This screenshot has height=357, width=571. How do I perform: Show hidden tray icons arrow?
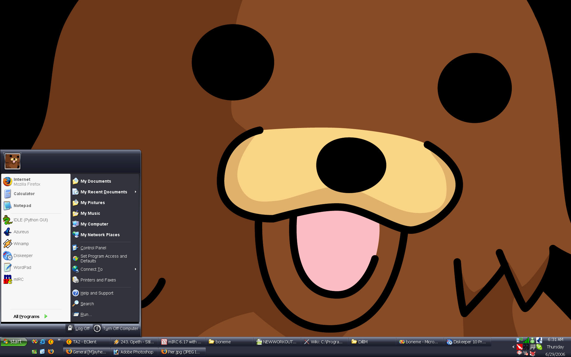tap(513, 347)
